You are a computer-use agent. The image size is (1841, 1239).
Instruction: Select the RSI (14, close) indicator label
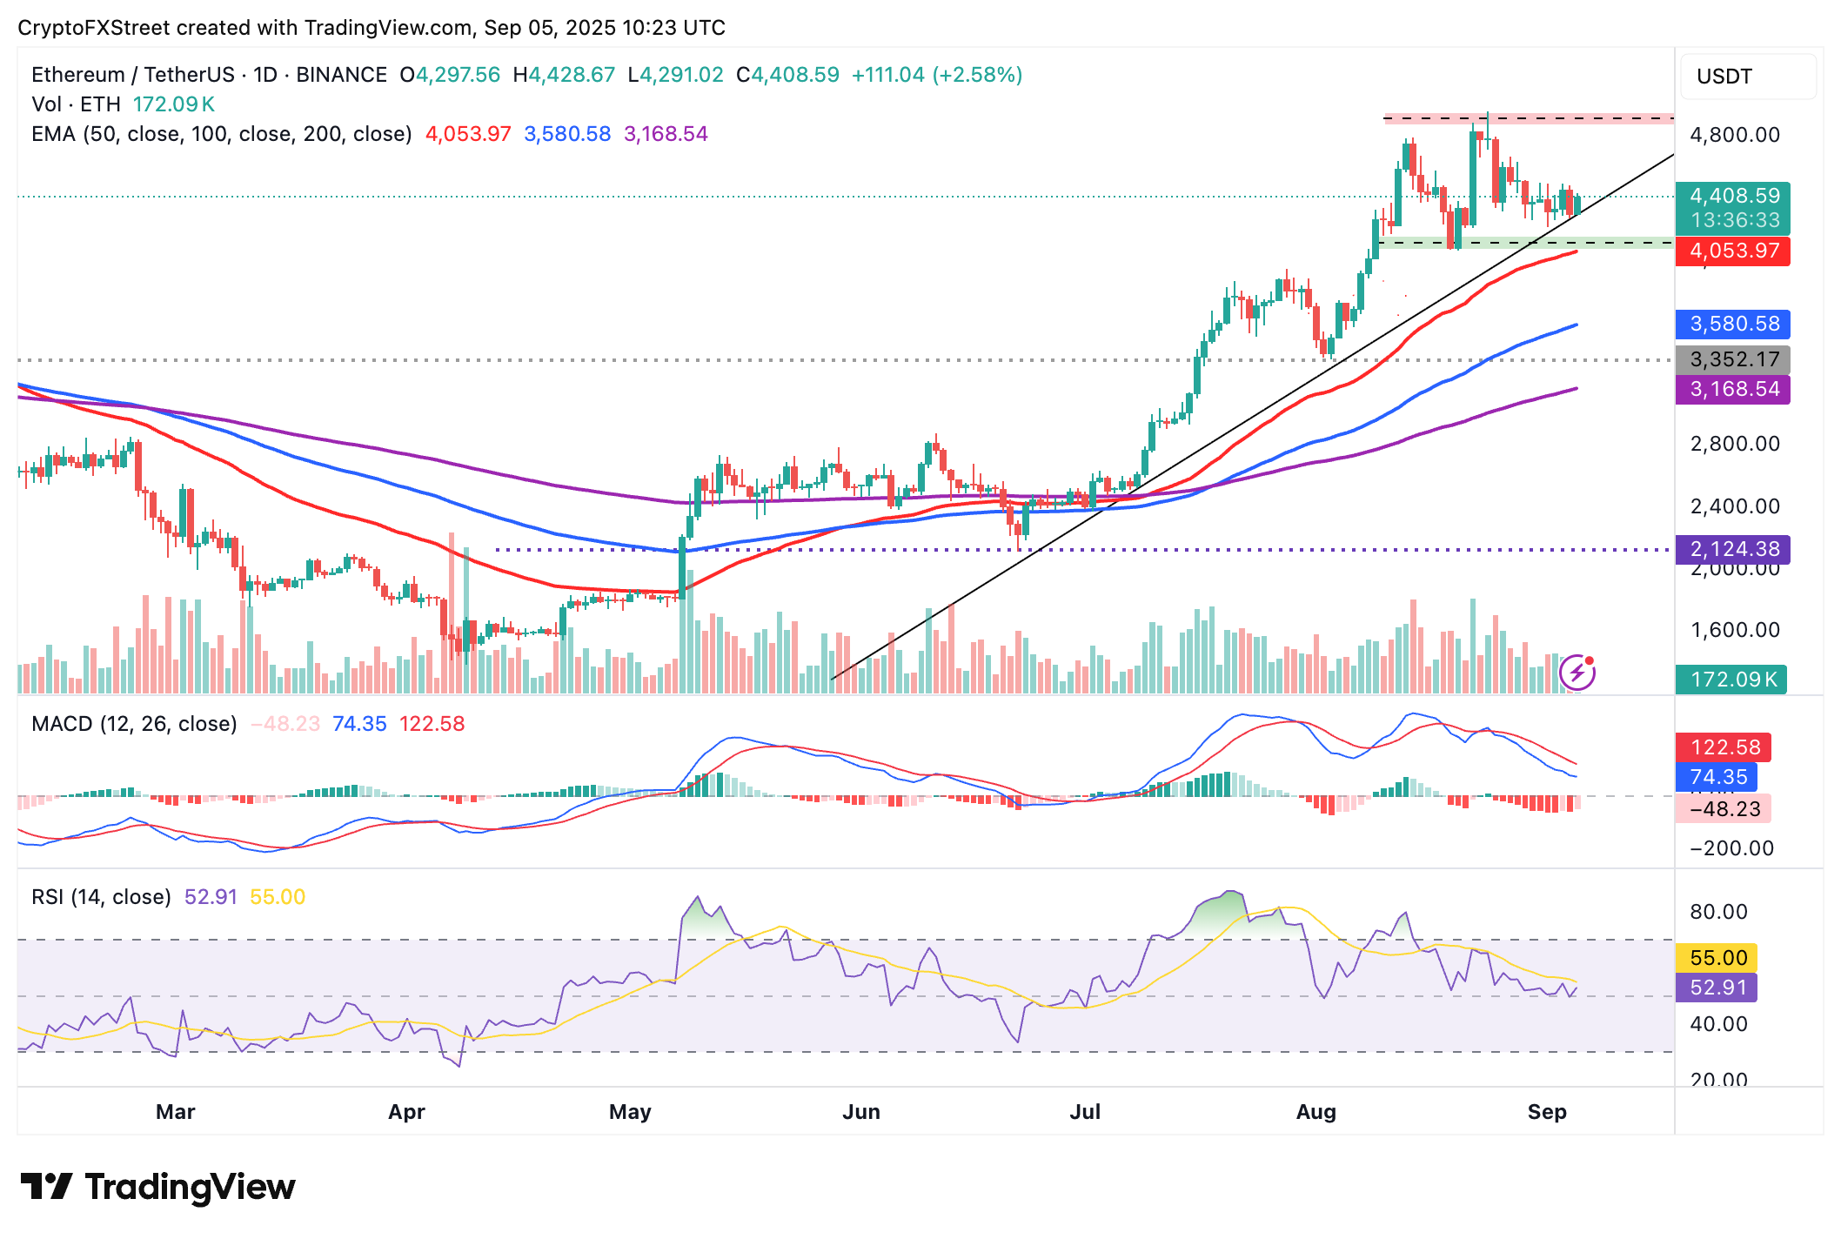(x=101, y=897)
